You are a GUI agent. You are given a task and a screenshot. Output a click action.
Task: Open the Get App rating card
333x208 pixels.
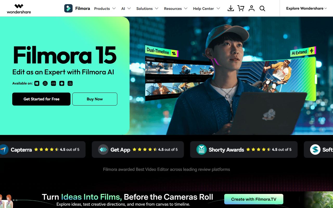[x=138, y=149]
